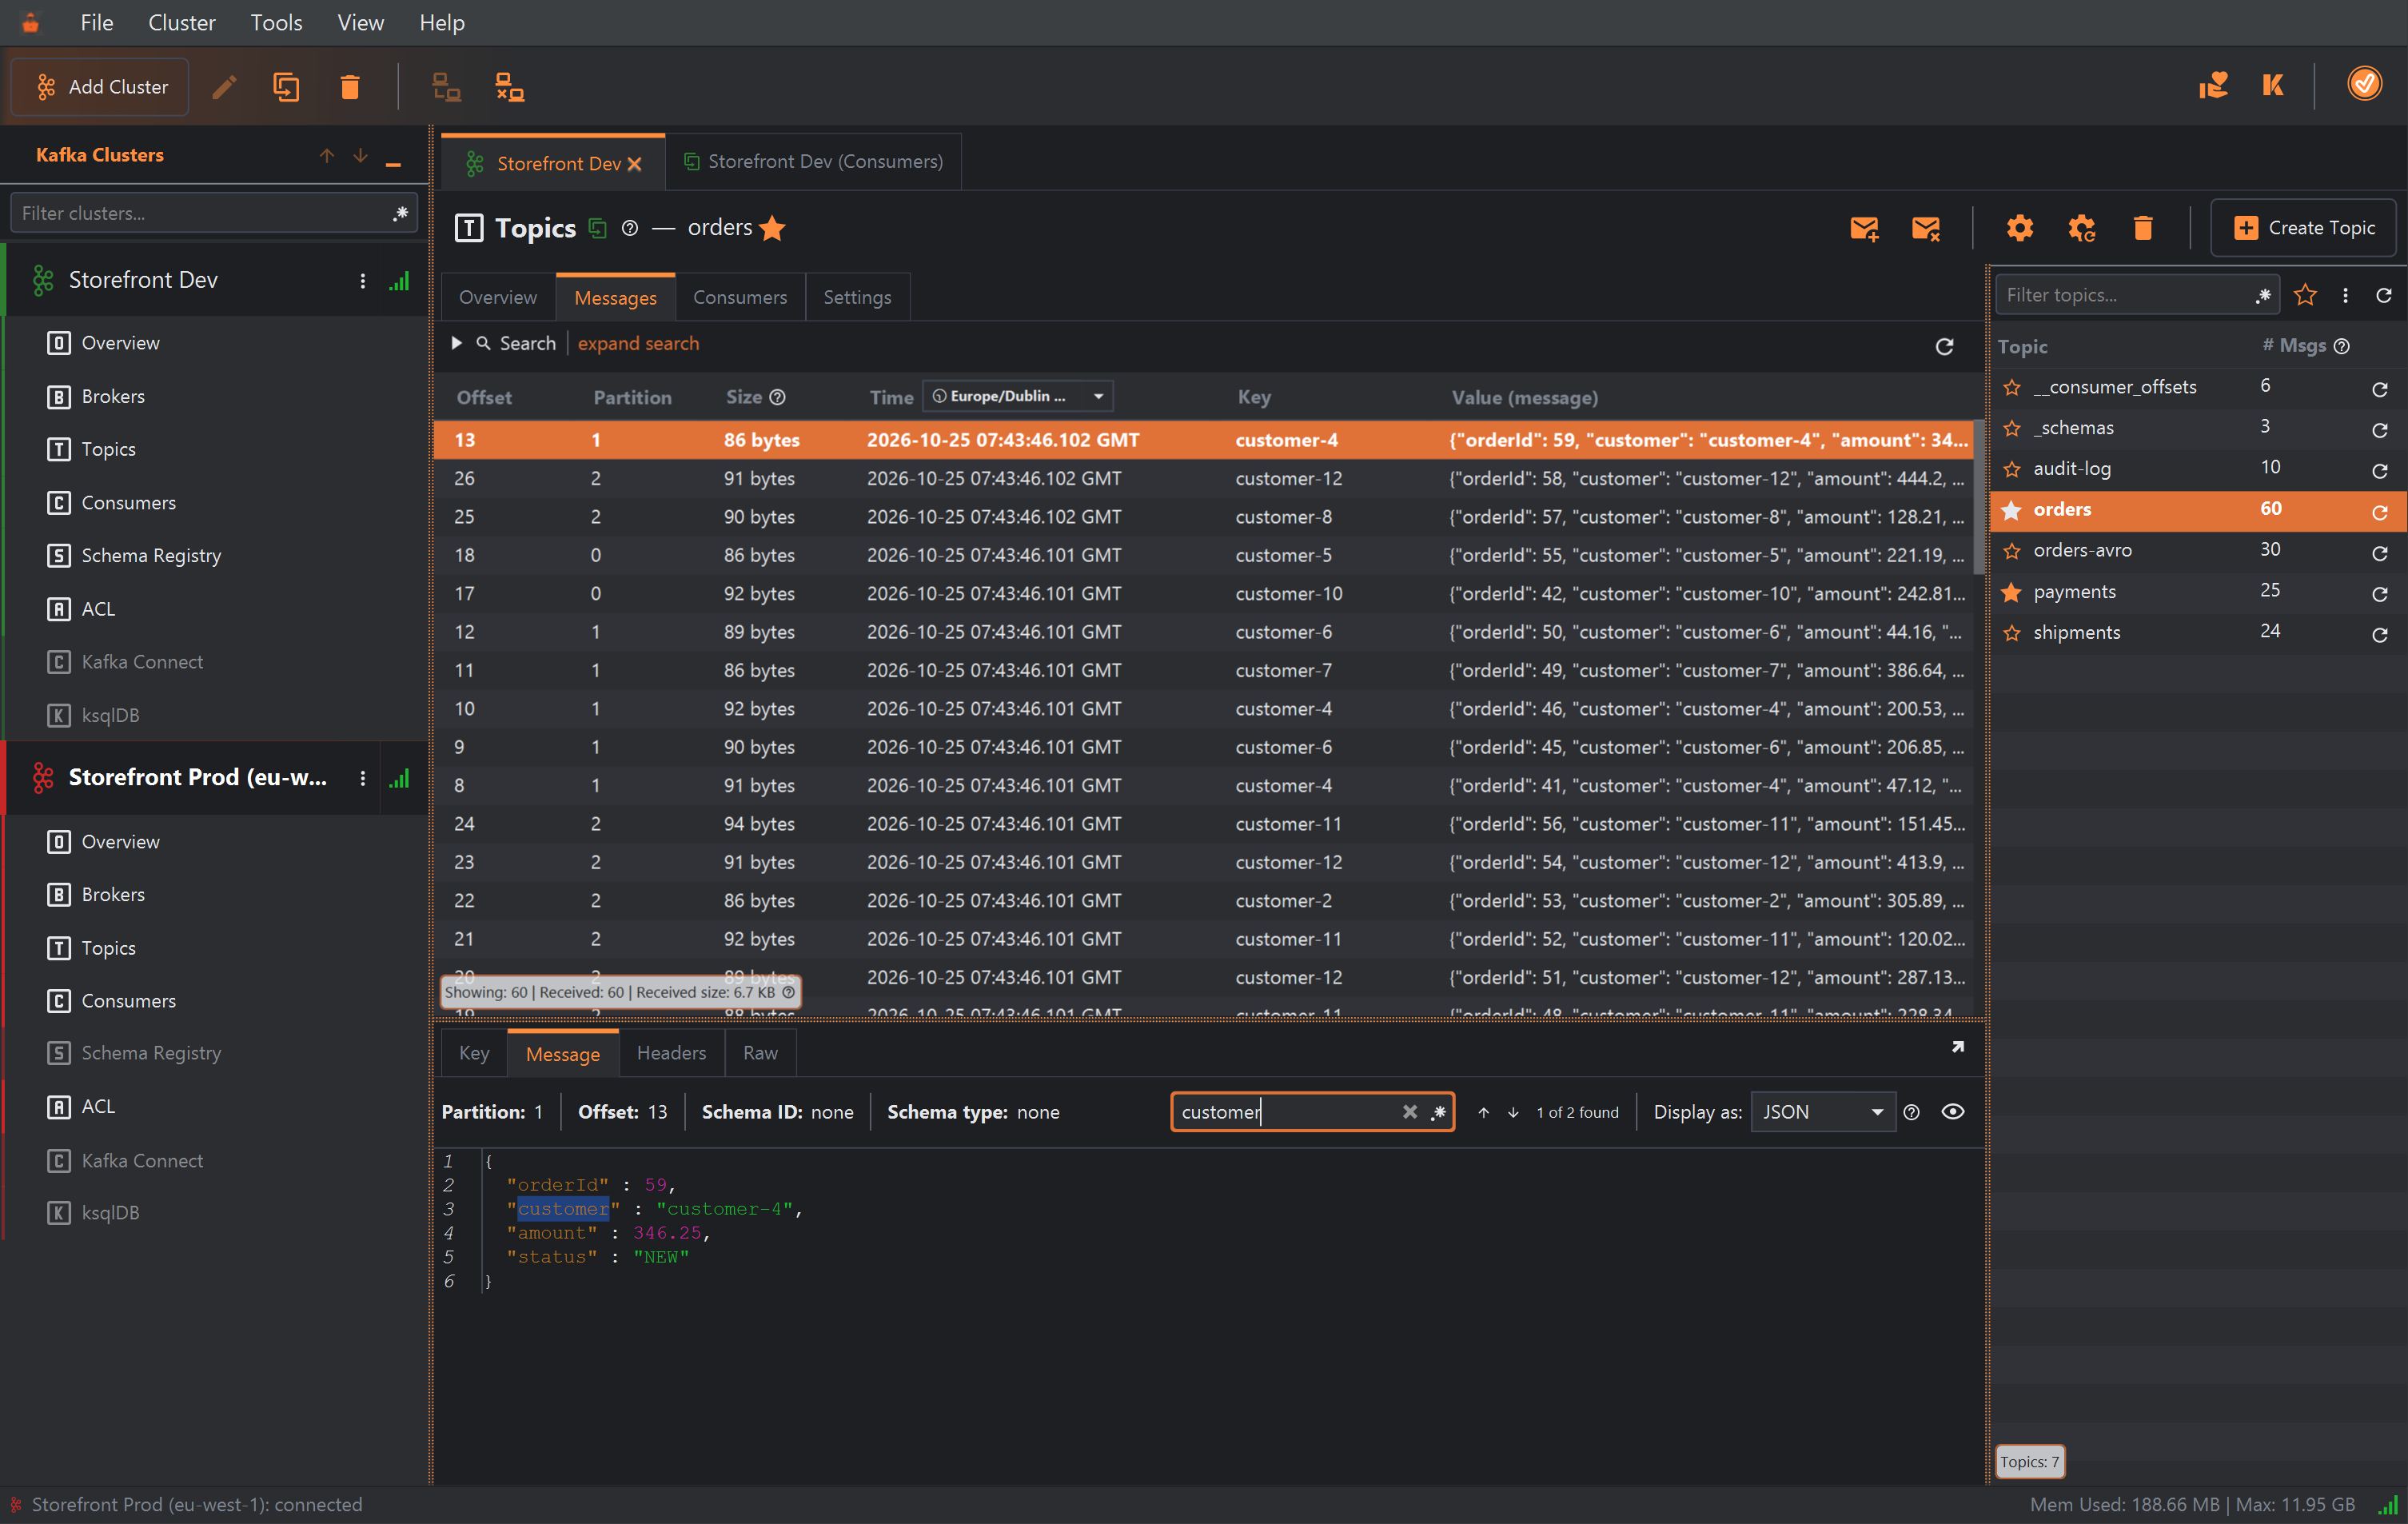Click the connect cluster icon

pyautogui.click(x=446, y=87)
